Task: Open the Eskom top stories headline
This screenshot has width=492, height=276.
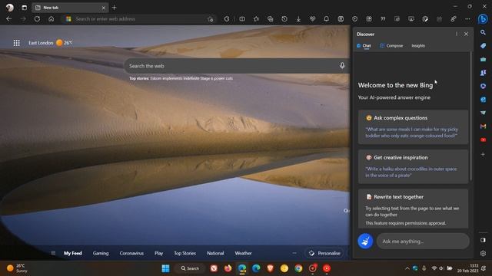Action: click(191, 78)
